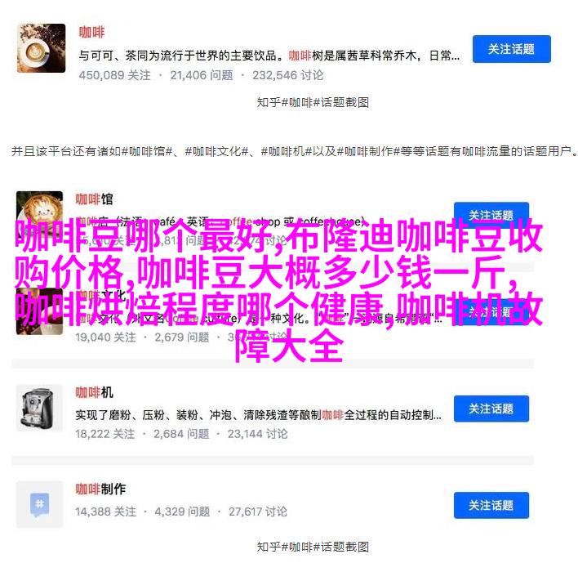Image resolution: width=578 pixels, height=572 pixels.
Task: Click the hashtag icon for 咖啡制作
Action: 39,504
